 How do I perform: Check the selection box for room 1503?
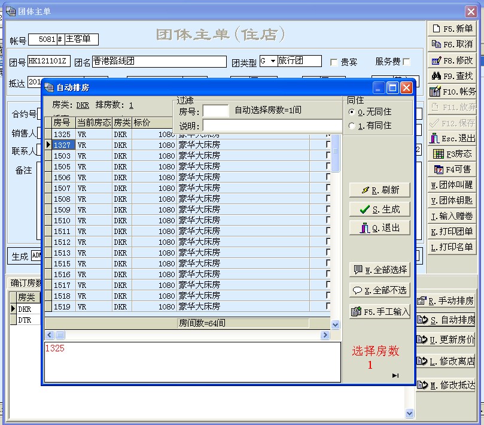(328, 156)
